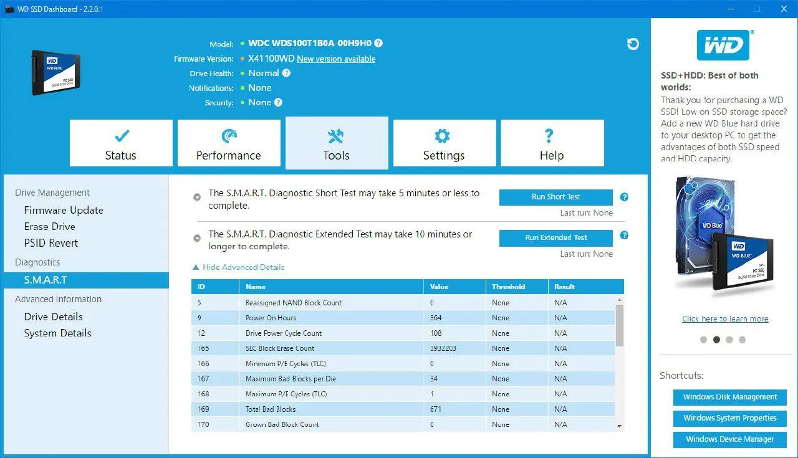Viewport: 798px width, 458px height.
Task: Click the bullet icon beside Short Test description
Action: (x=197, y=197)
